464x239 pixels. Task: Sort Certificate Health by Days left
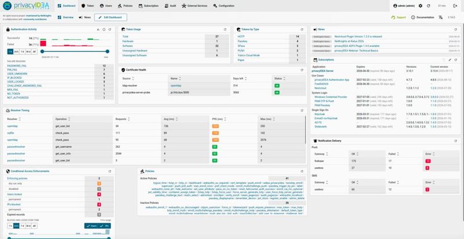pyautogui.click(x=240, y=79)
